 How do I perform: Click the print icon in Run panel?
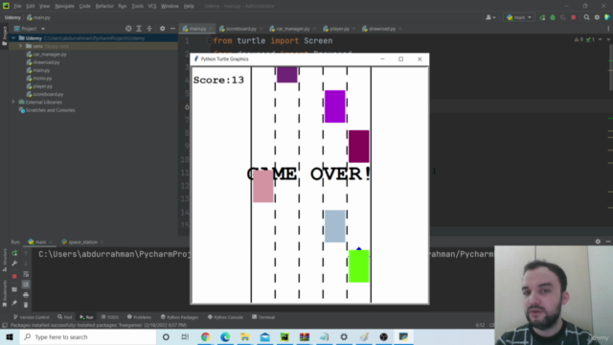(x=26, y=294)
